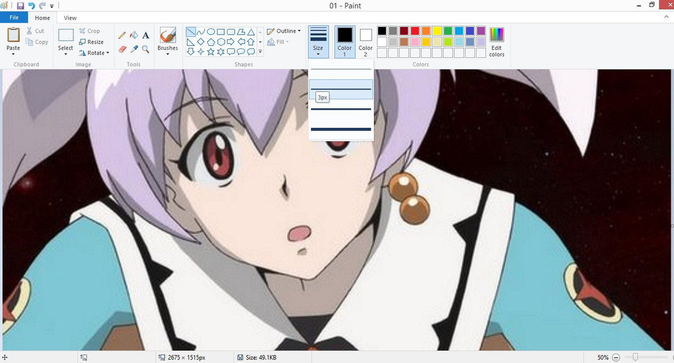Click the zoom slider handle

pyautogui.click(x=636, y=358)
